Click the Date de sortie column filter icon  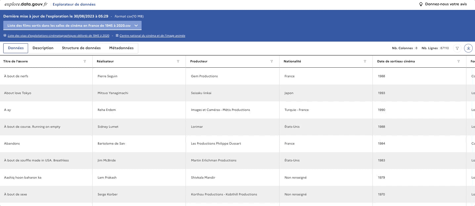(458, 61)
